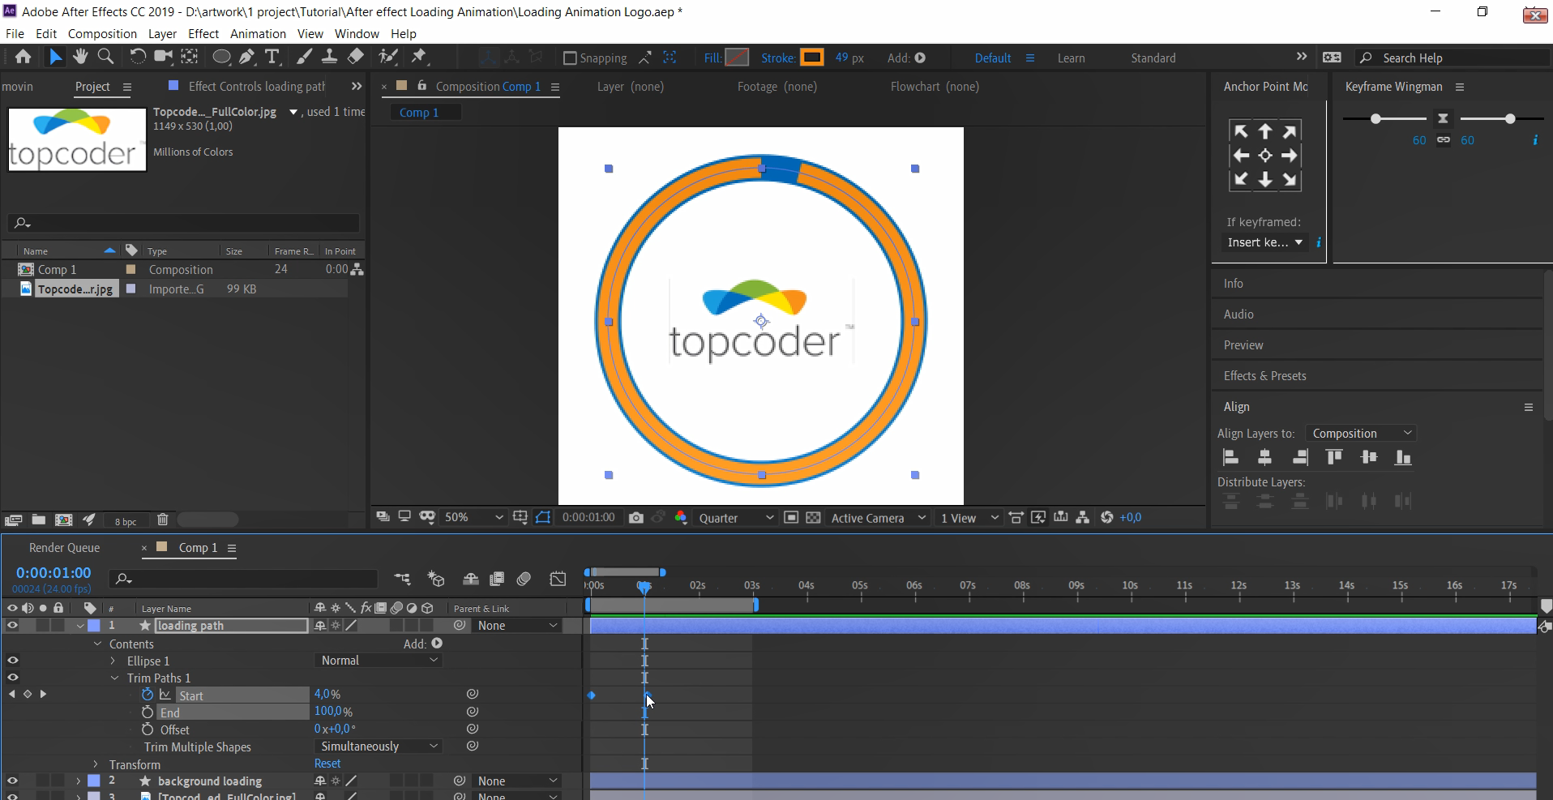The width and height of the screenshot is (1553, 800).
Task: Click the Stroke color swatch
Action: pos(811,57)
